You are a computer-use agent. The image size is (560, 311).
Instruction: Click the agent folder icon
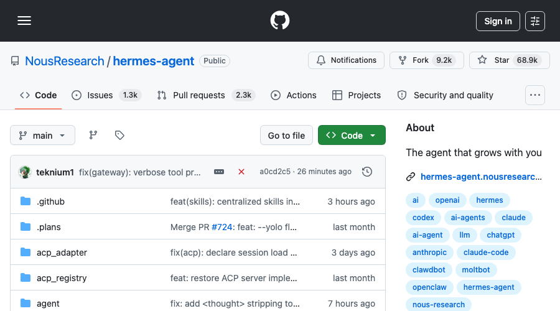26,303
